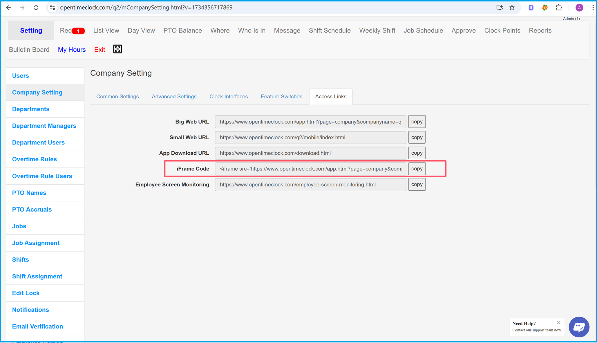Copy the App Download URL
Screen dimensions: 597x343
tap(417, 153)
